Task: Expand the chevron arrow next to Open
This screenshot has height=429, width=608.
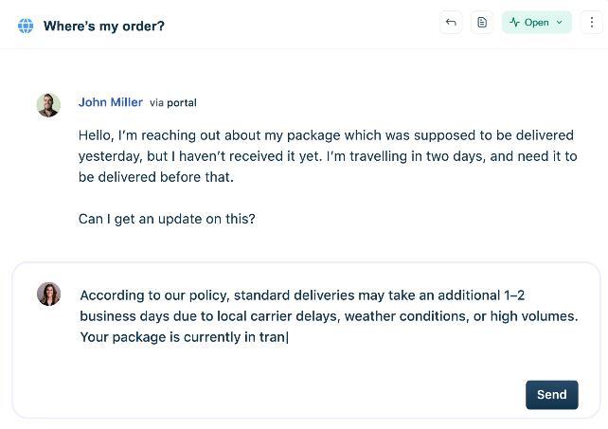Action: (x=560, y=23)
